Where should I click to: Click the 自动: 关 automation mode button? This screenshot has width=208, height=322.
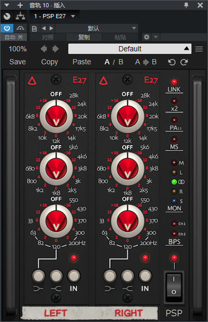point(14,37)
